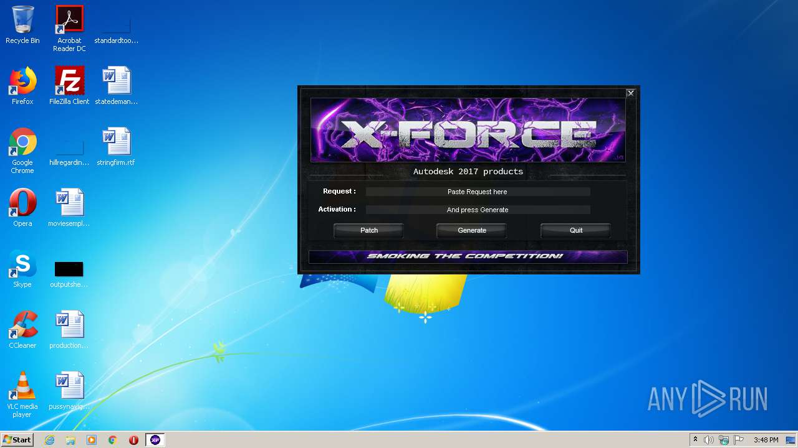Select the moviesempl... Word document

point(69,208)
